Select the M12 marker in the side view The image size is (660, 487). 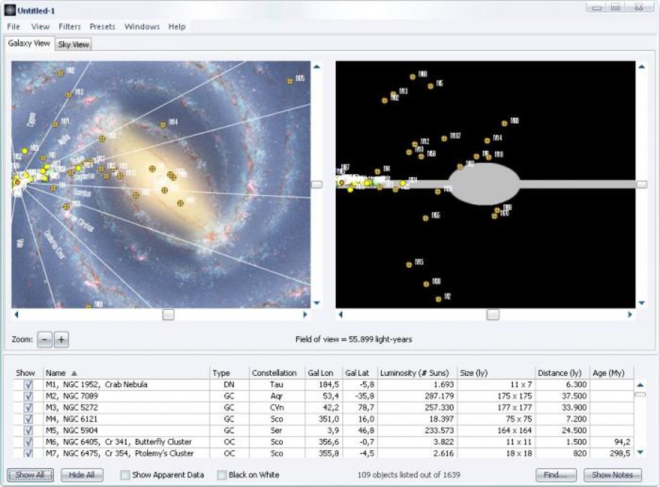(415, 144)
